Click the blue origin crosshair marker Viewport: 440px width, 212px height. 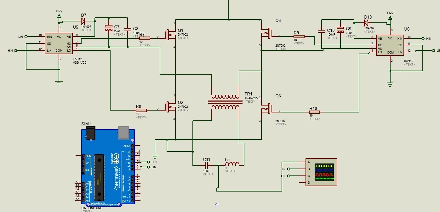pyautogui.click(x=217, y=205)
